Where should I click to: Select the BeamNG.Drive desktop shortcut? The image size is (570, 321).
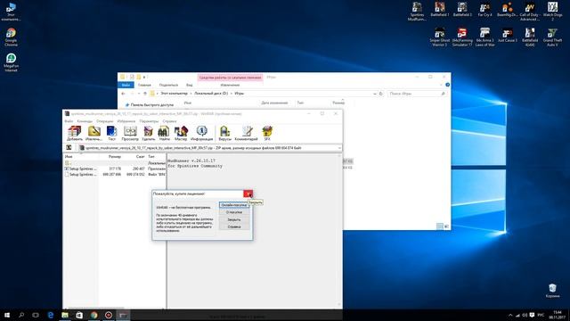tap(507, 10)
